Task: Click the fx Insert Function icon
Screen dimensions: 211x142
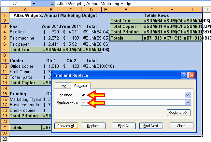Action: click(52, 4)
